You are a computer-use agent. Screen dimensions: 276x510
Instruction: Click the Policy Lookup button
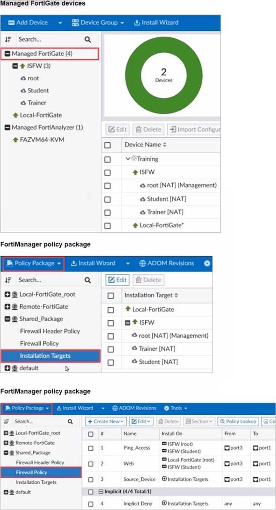pos(238,422)
